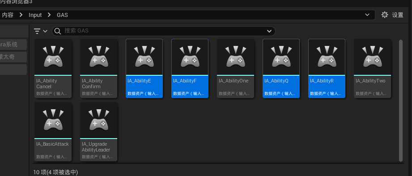
Task: Switch to the 内容浏览器3 tab
Action: [x=16, y=2]
